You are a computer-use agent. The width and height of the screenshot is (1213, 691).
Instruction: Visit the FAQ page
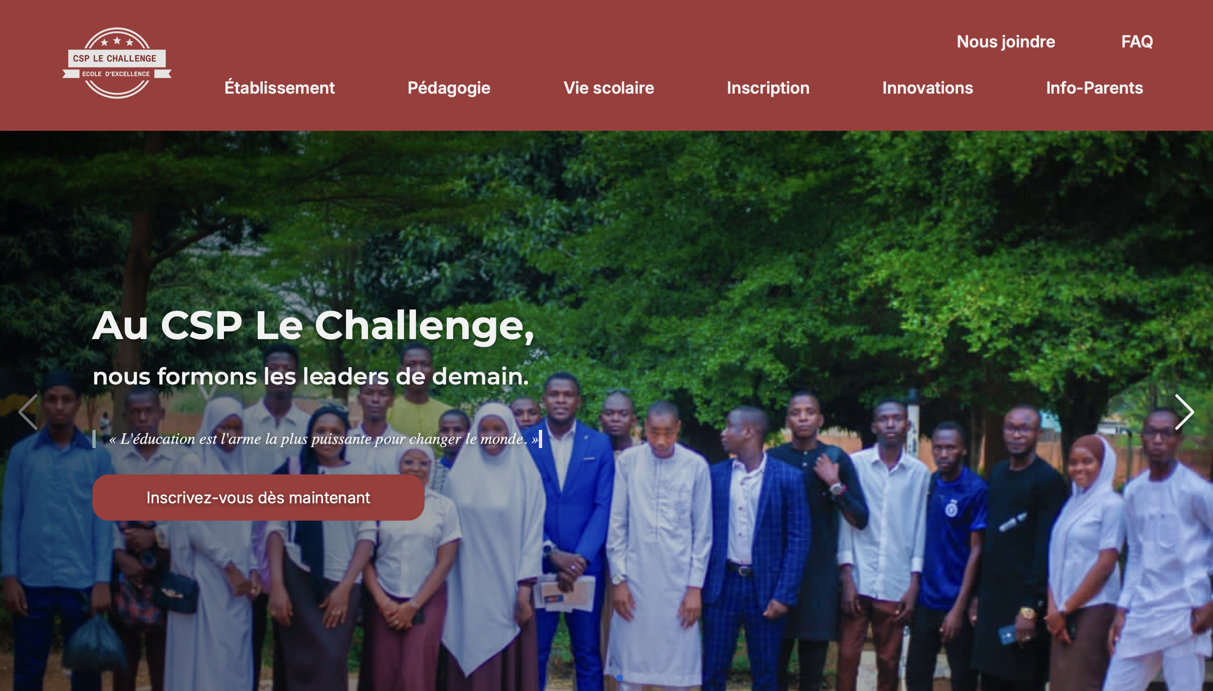click(1137, 41)
